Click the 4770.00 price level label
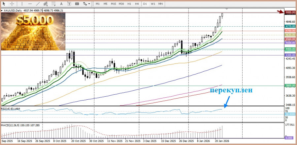 click(x=290, y=26)
